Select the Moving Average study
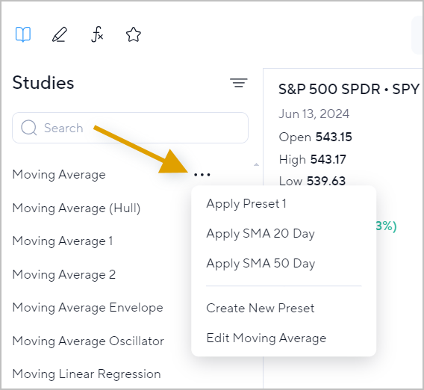This screenshot has height=390, width=424. point(59,175)
